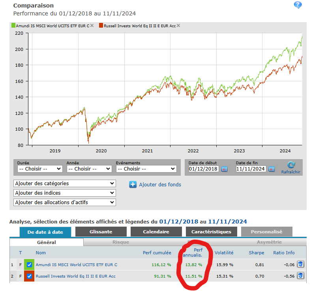The width and height of the screenshot is (311, 291).
Task: Open the Evénements dropdown
Action: [146, 169]
